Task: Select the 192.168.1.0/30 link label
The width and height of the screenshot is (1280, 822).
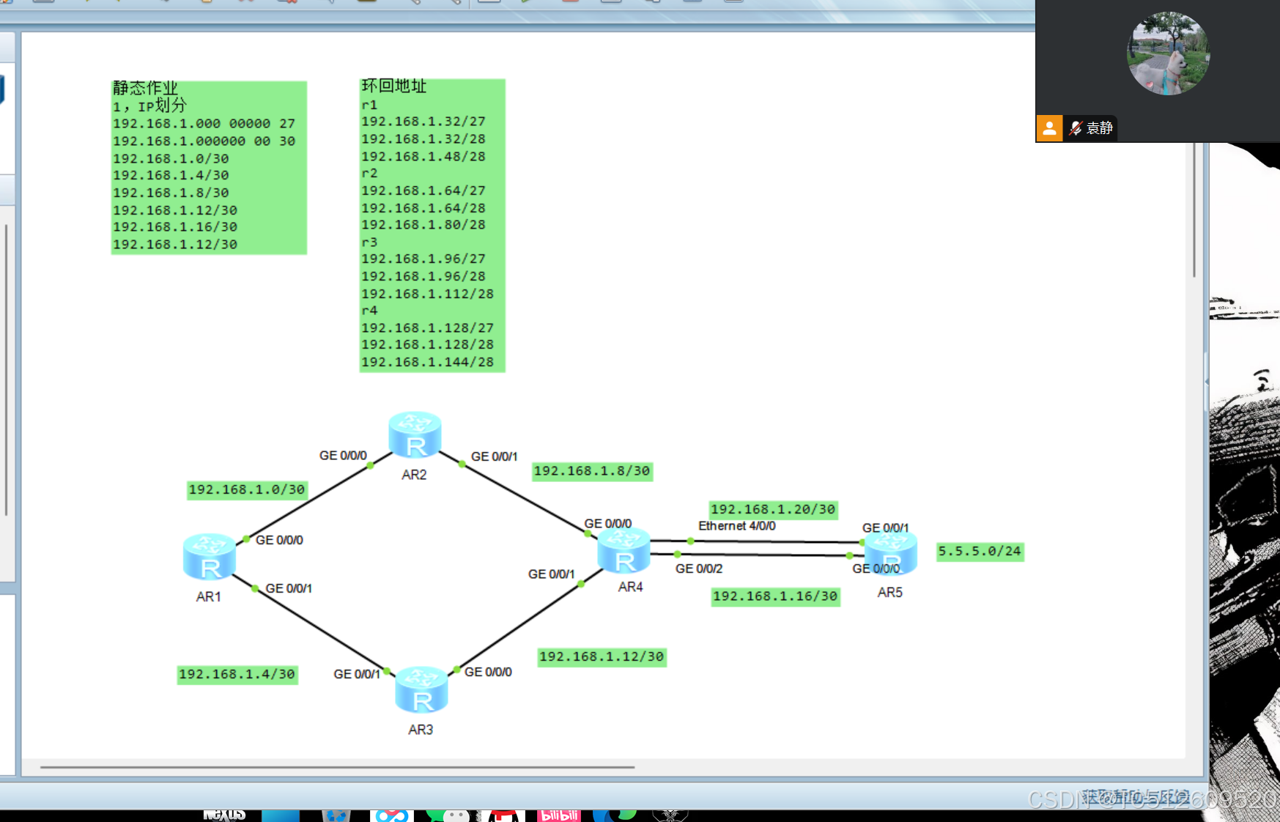Action: point(247,489)
